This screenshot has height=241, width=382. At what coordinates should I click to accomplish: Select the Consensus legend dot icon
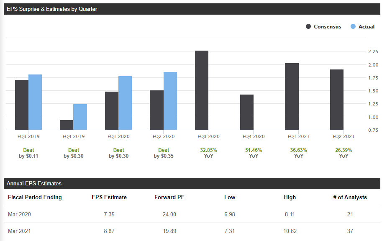click(x=308, y=26)
